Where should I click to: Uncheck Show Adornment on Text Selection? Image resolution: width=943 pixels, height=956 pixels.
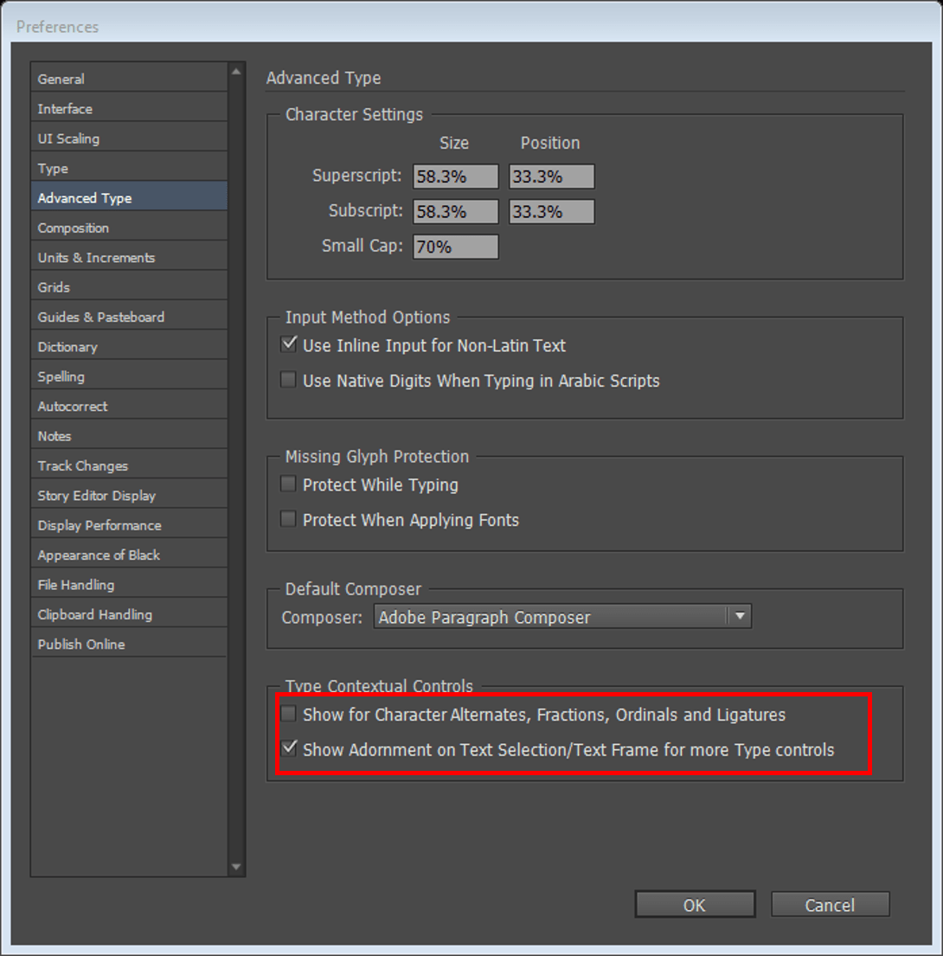point(288,748)
